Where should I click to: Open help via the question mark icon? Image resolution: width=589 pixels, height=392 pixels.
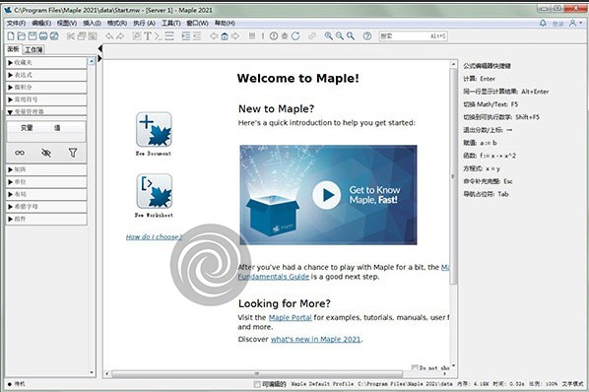(367, 36)
